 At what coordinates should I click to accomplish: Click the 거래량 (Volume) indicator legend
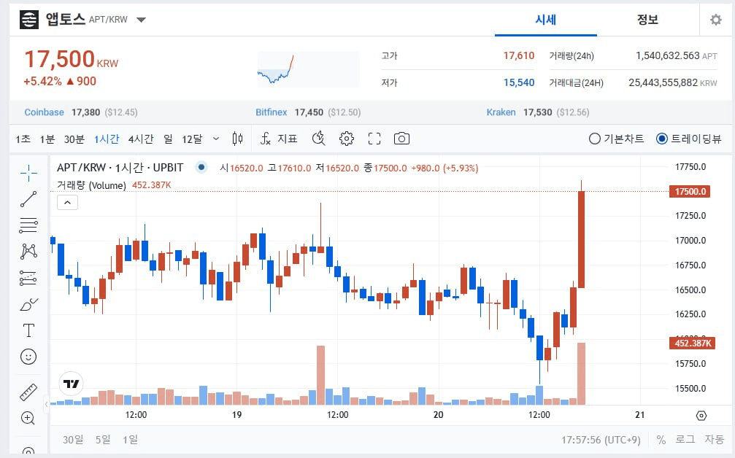click(x=91, y=185)
